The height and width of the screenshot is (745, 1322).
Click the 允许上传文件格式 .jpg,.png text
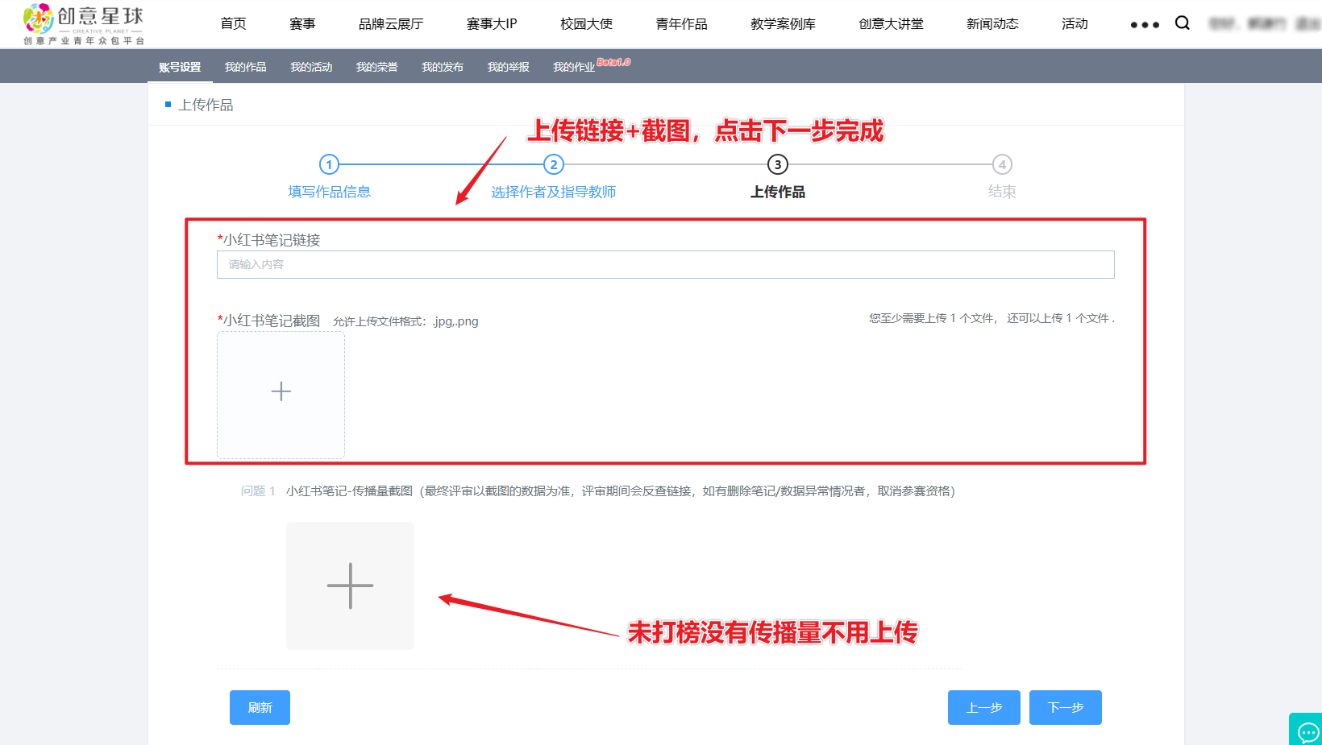click(x=405, y=321)
